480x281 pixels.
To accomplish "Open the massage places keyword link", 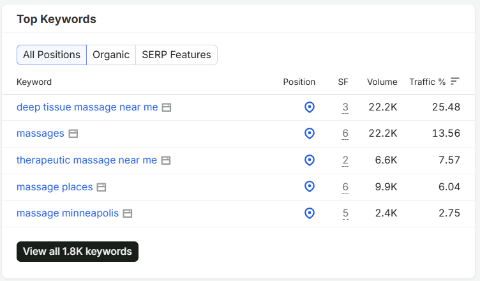I will coord(54,186).
